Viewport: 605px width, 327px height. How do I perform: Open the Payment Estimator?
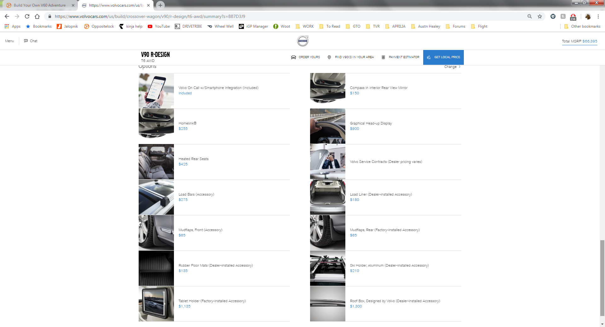(x=400, y=57)
